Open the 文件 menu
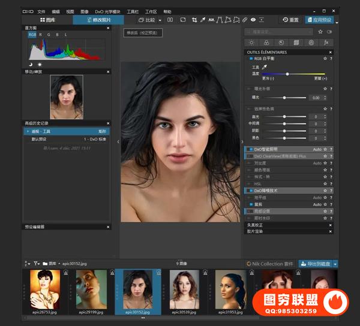360x326 pixels. tap(41, 11)
